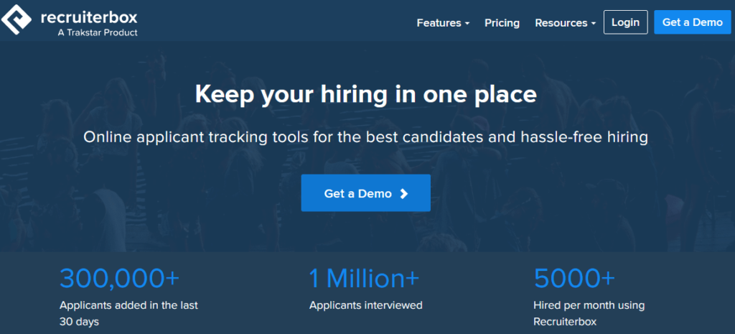Go to the Pricing page
This screenshot has width=735, height=334.
(502, 23)
